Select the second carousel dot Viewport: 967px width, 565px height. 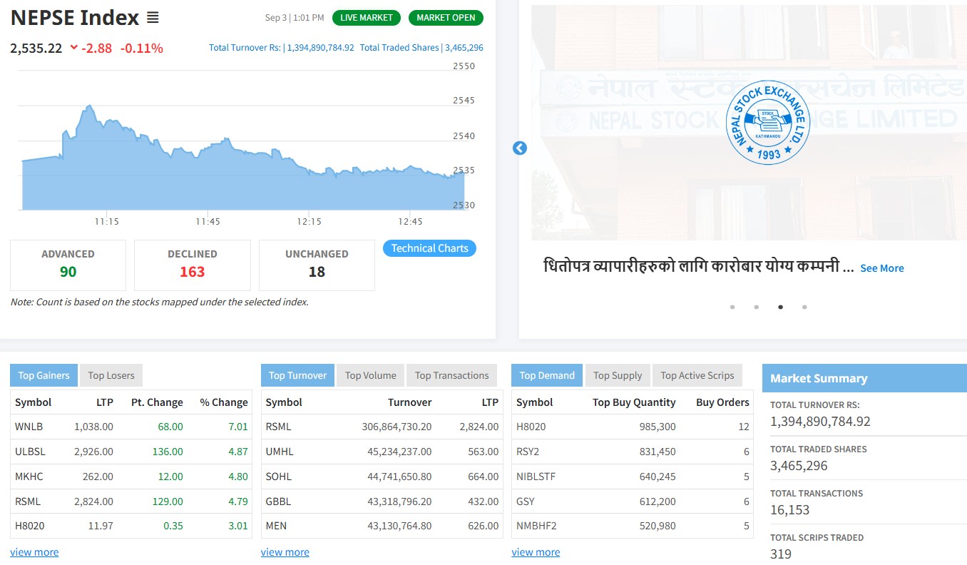click(757, 307)
